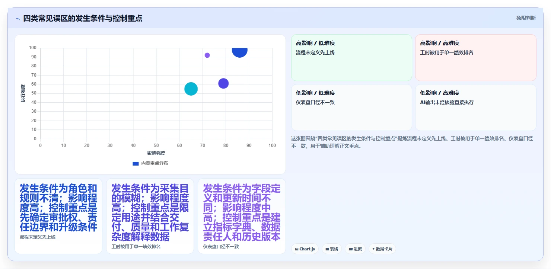This screenshot has height=269, width=551.
Task: Click the indigo bubble near 80 impact
Action: (x=223, y=83)
